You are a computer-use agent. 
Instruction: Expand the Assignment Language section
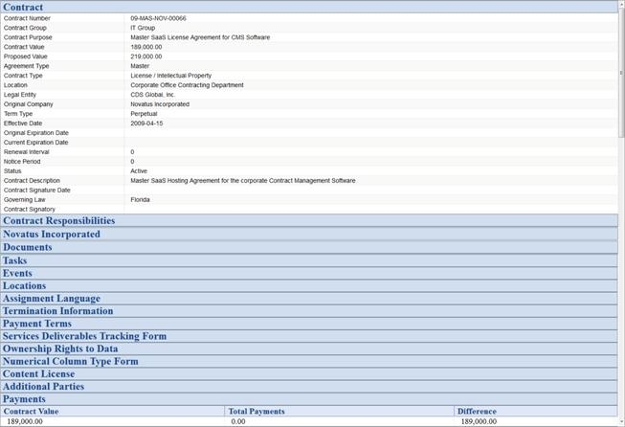click(x=309, y=299)
